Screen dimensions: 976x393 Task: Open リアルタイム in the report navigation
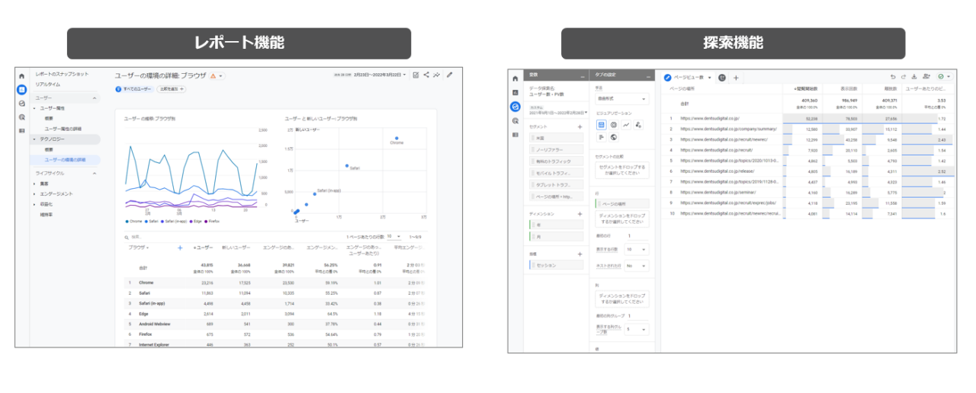48,84
